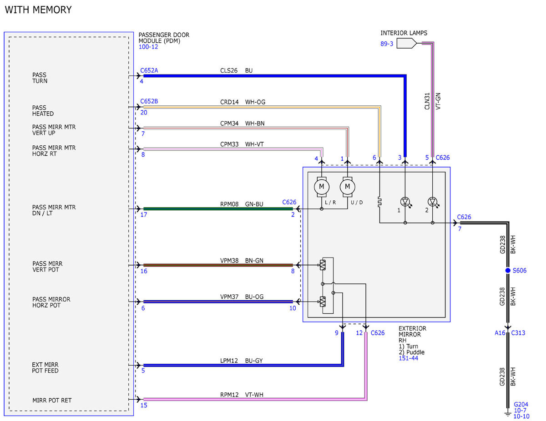Select the vertical potentiometer symbol on VPM38 line

[x=323, y=265]
